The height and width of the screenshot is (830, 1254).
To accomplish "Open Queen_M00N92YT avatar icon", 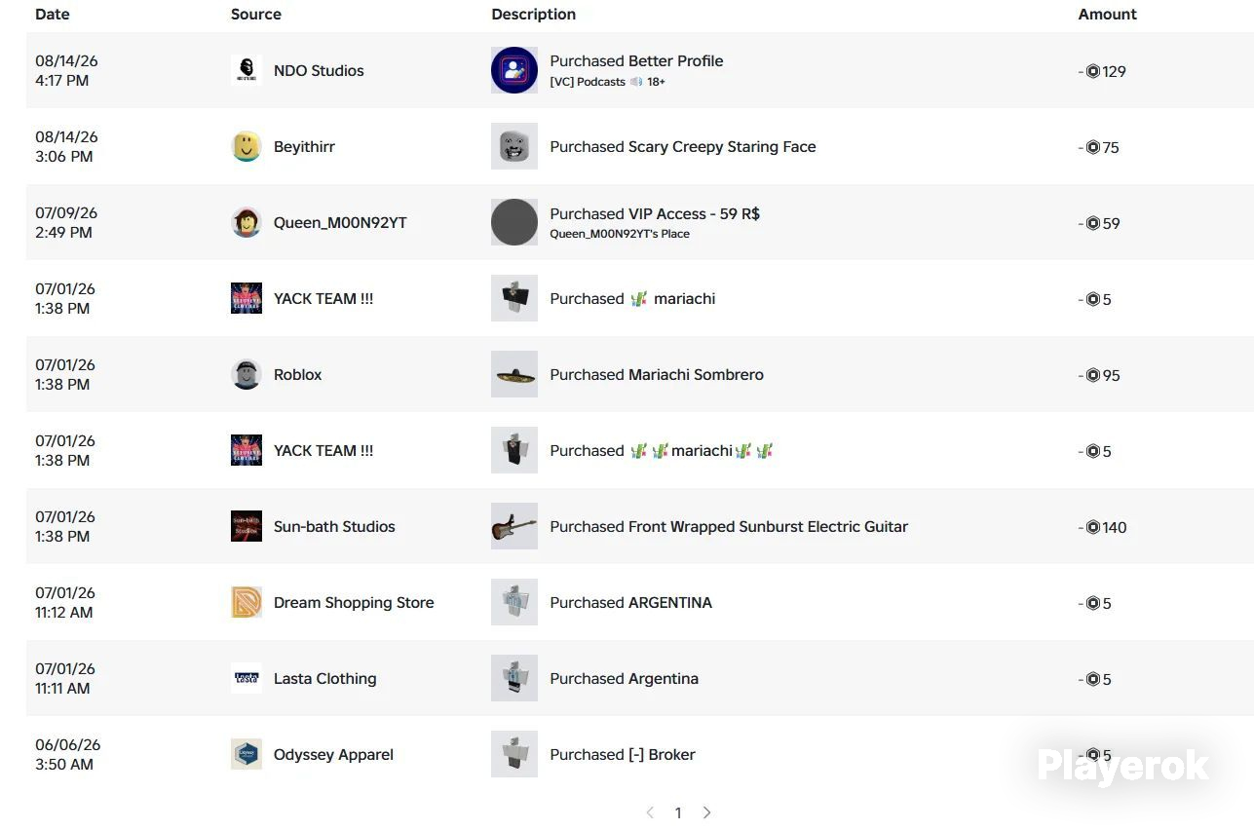I will click(x=247, y=222).
